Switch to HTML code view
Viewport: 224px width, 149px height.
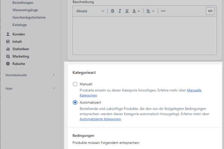[210, 11]
